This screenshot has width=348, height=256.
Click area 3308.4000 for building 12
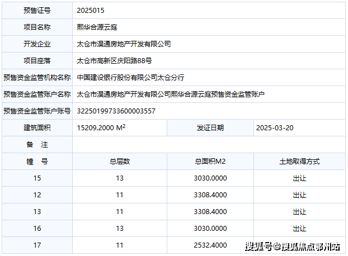click(x=210, y=195)
